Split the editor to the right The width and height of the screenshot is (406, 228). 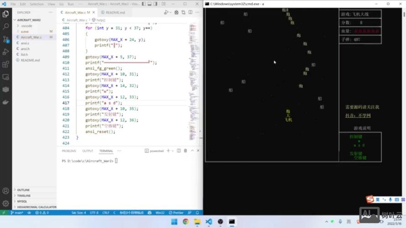click(x=190, y=12)
